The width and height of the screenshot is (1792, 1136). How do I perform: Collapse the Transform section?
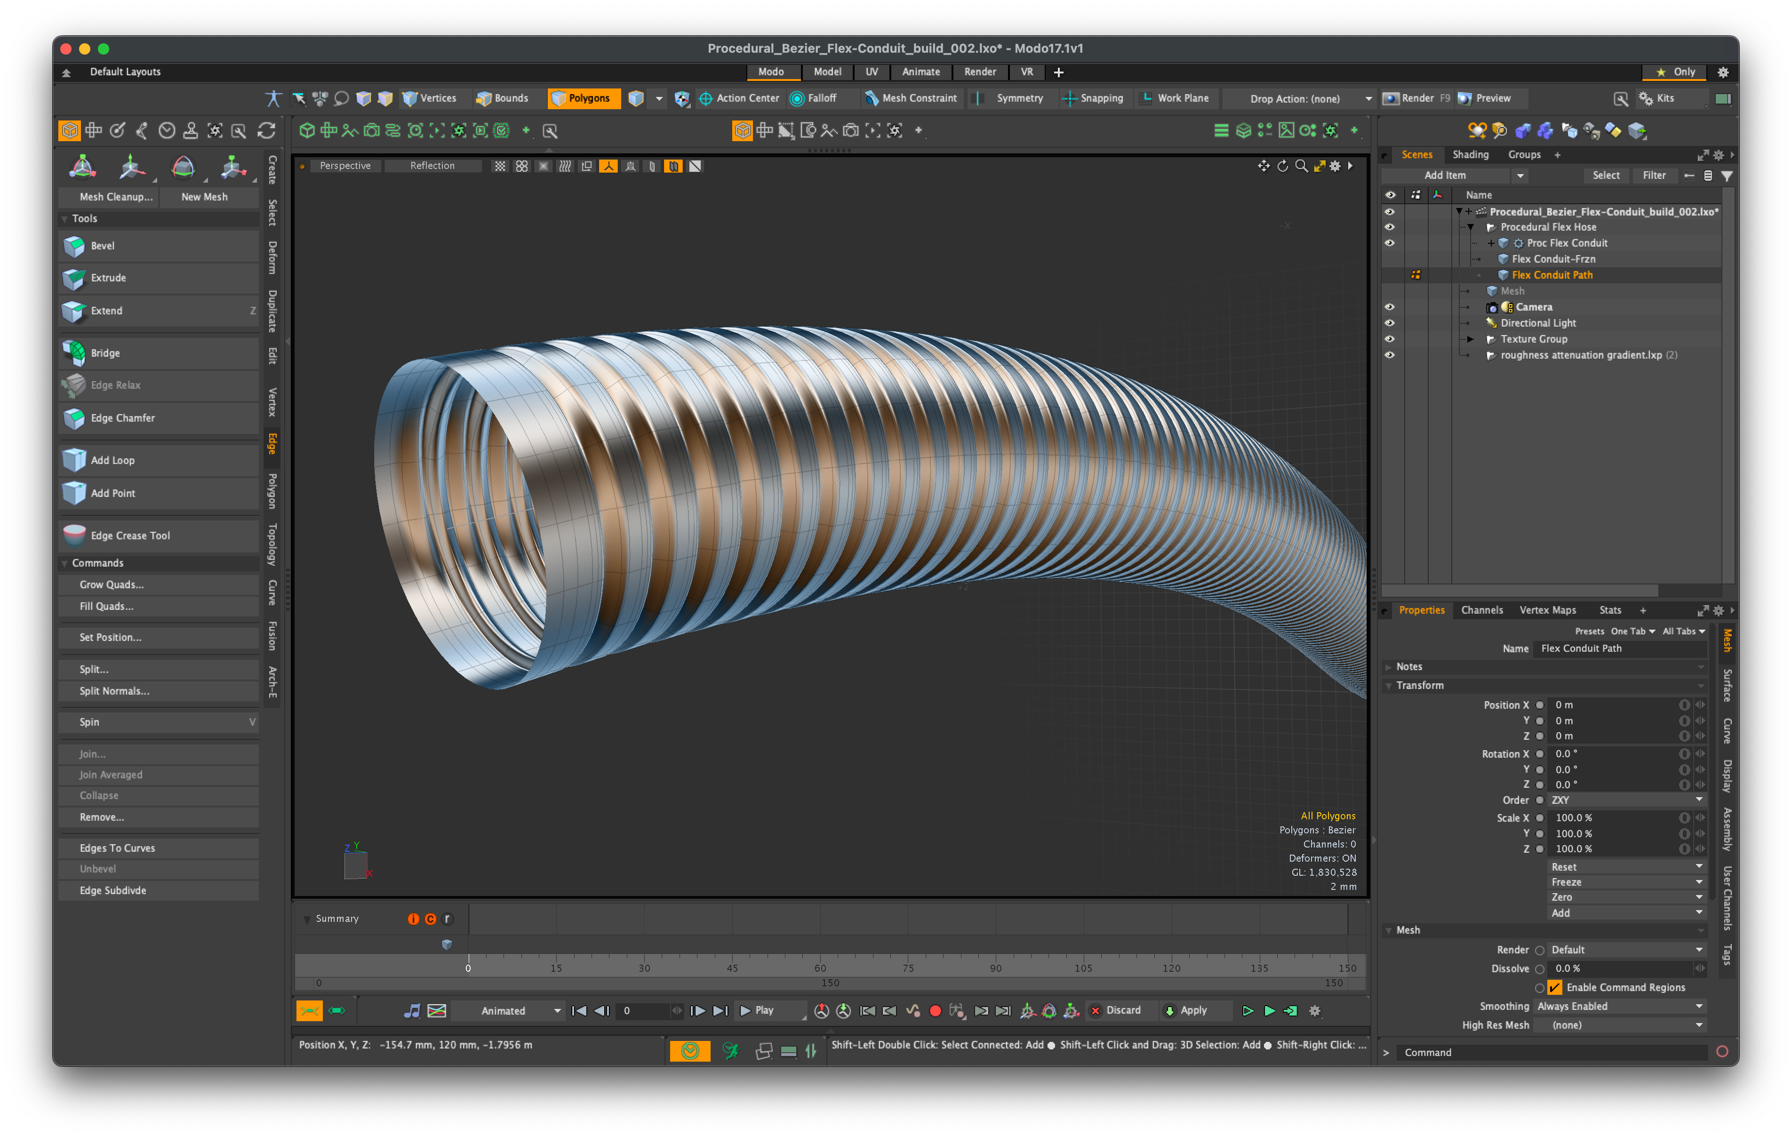pos(1389,686)
